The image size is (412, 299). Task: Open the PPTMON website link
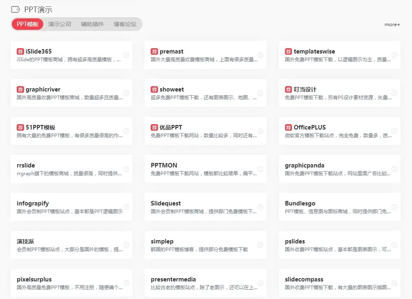[165, 165]
